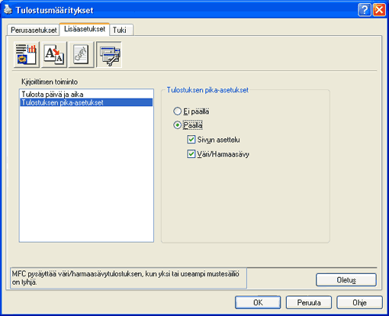This screenshot has height=316, width=389.
Task: Click the question mark help icon in title bar
Action: coord(365,10)
